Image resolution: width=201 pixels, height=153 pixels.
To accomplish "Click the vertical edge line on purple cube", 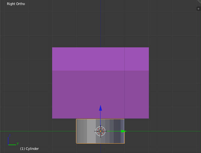I will pyautogui.click(x=125, y=82).
